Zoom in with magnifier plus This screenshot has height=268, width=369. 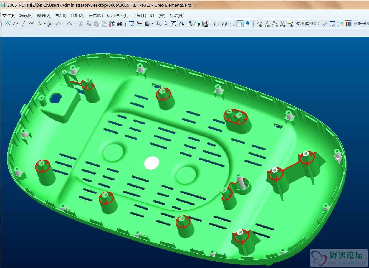click(x=158, y=24)
